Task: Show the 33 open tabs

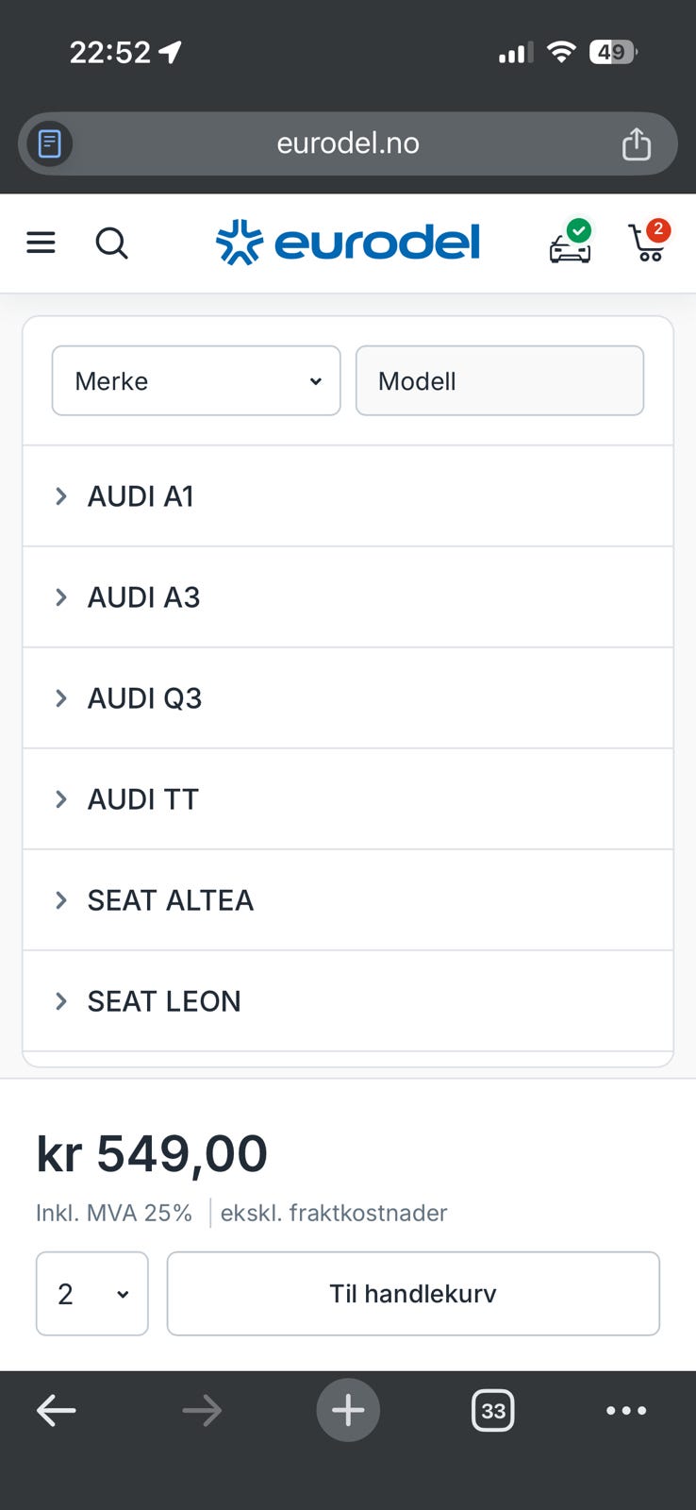Action: [492, 1411]
